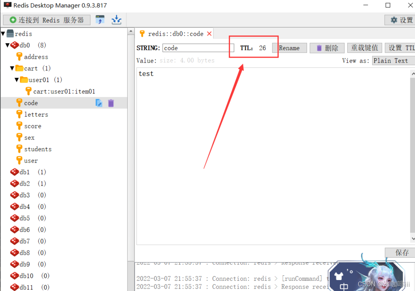Click the 中 input method indicator

[344, 286]
